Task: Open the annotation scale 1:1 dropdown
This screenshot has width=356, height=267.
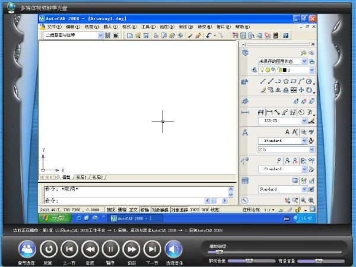Action: 269,210
